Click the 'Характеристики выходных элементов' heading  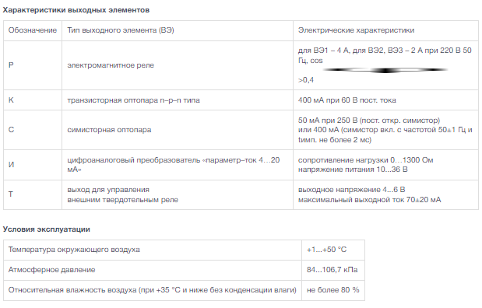pos(76,10)
